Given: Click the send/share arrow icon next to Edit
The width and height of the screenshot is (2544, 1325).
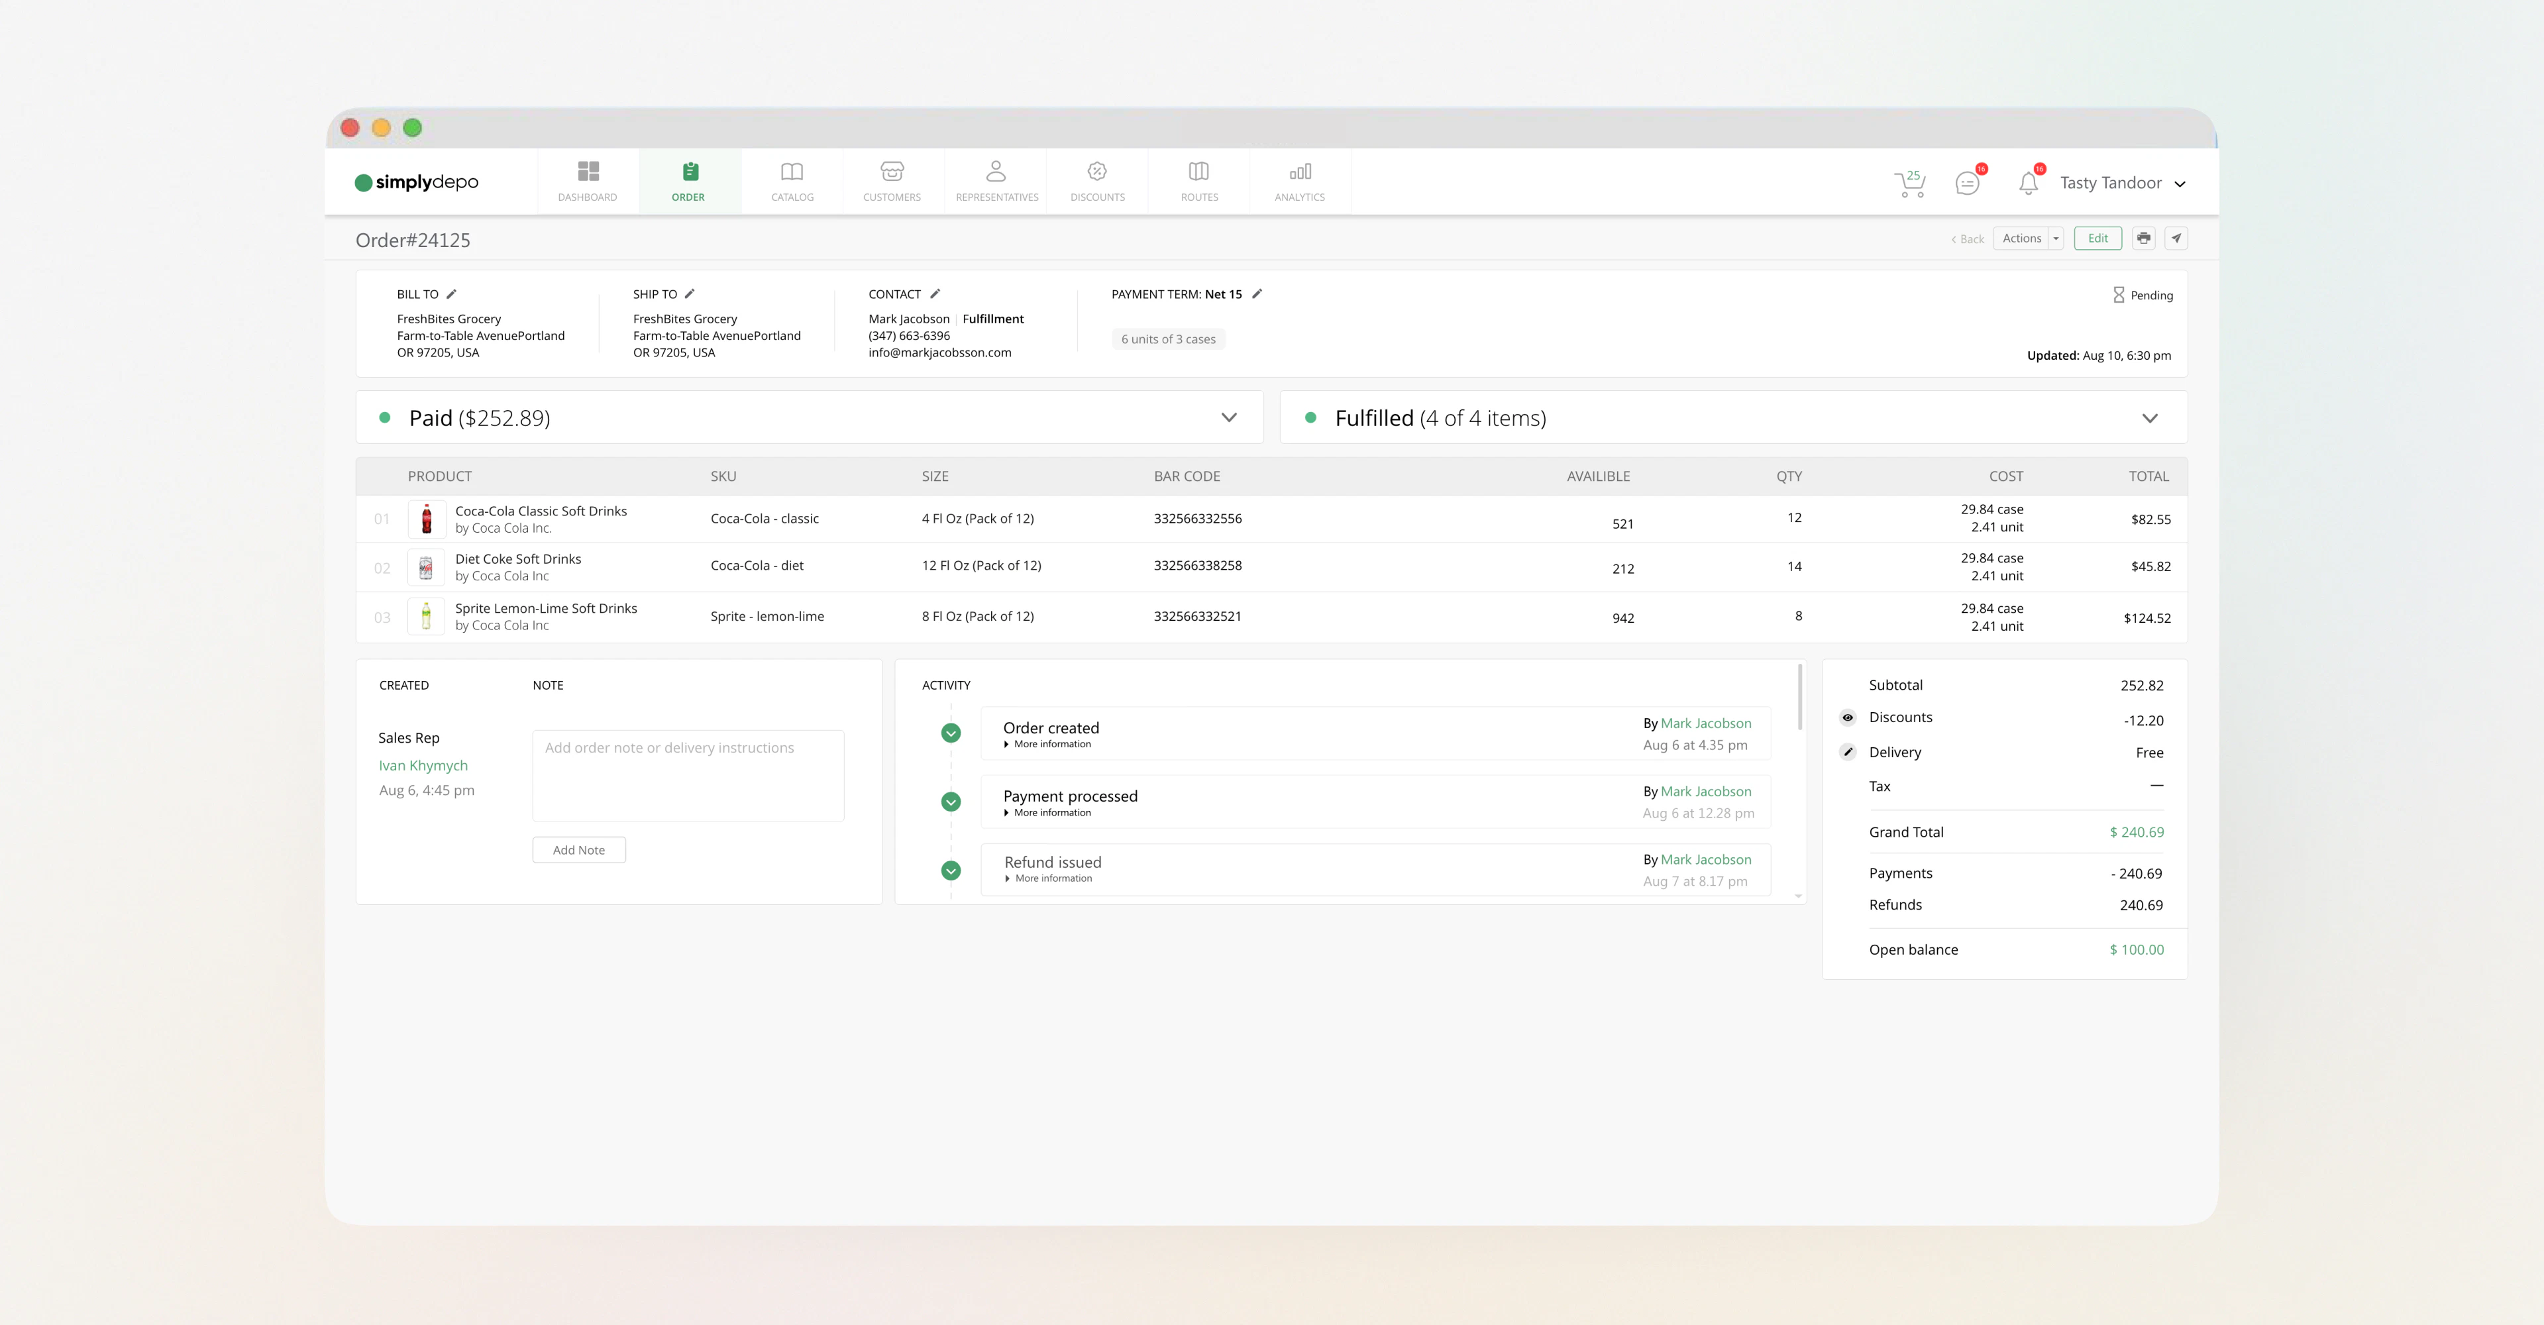Looking at the screenshot, I should (2176, 238).
